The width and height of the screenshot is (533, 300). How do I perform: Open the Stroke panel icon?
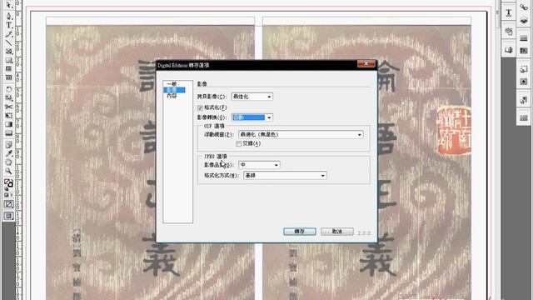[524, 38]
